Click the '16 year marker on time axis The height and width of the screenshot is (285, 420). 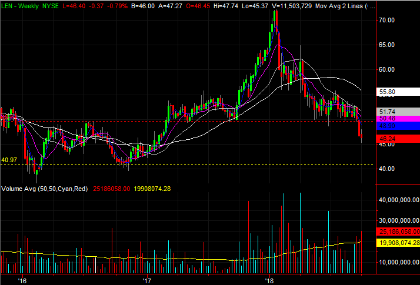[22, 281]
